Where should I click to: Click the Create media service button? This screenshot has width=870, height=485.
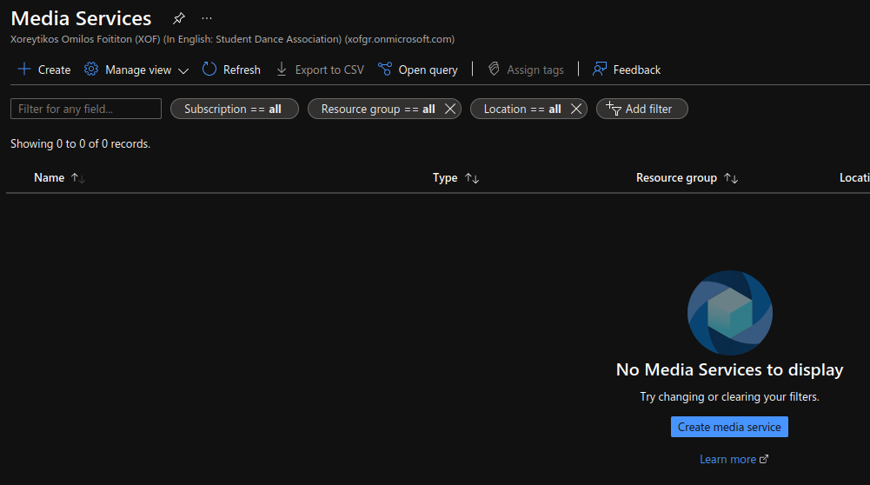(729, 427)
